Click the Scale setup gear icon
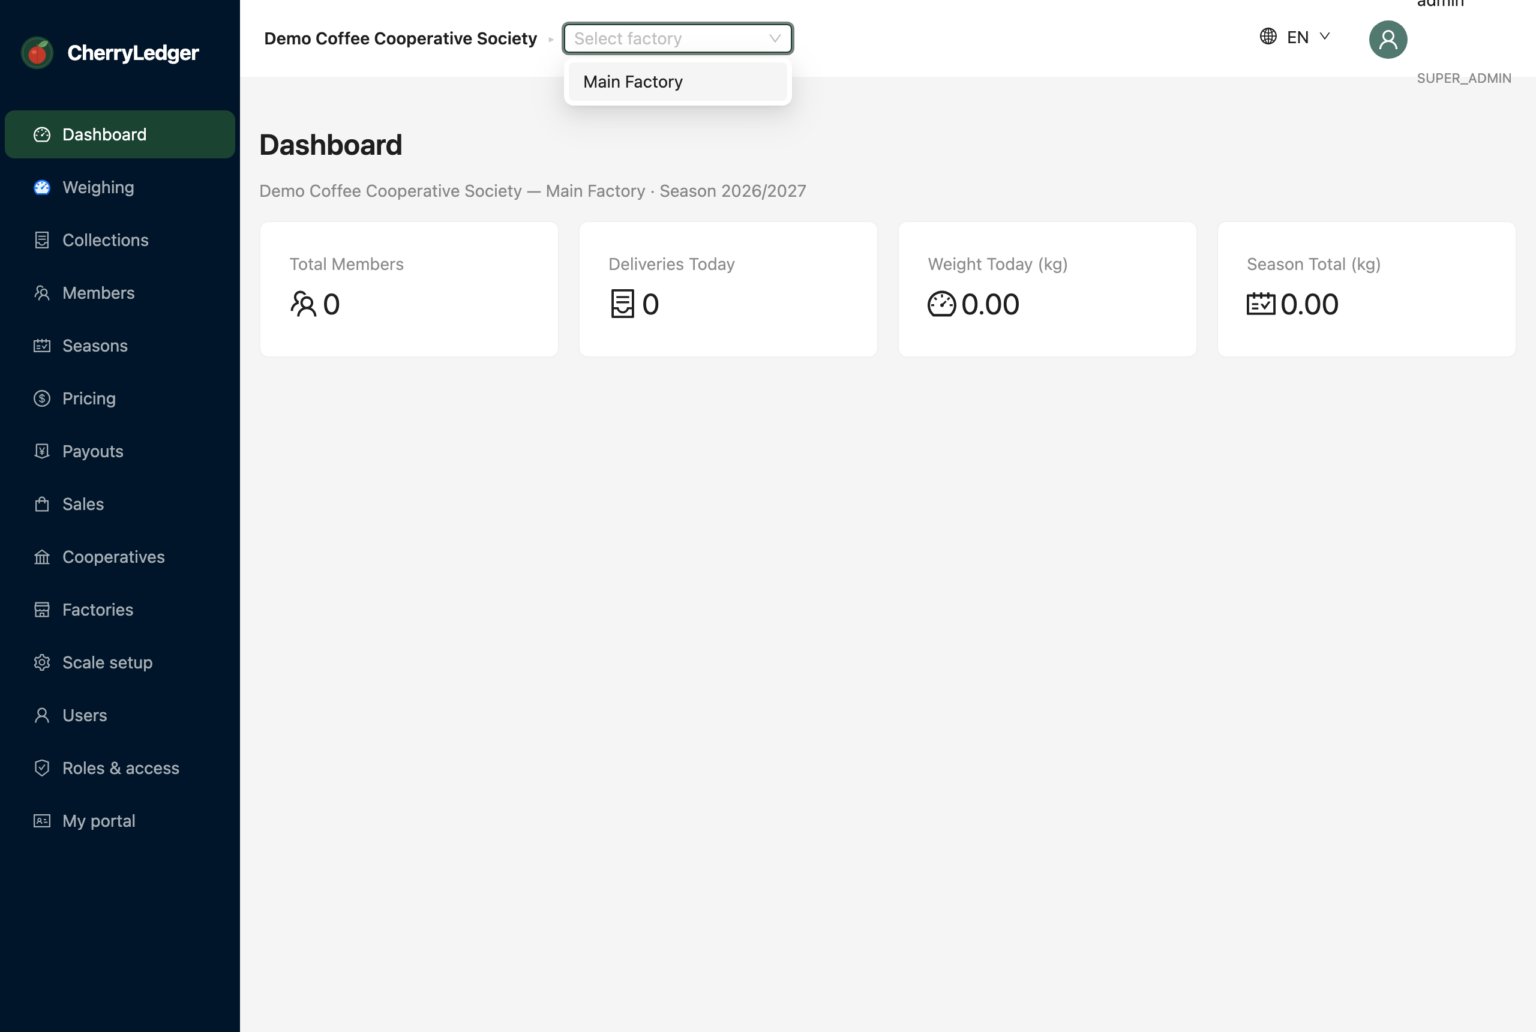1536x1032 pixels. [x=42, y=662]
